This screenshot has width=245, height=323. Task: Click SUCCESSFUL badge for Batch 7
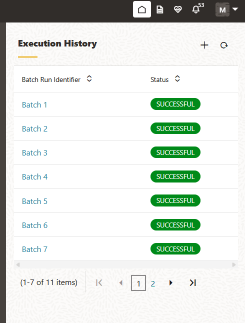(x=175, y=249)
